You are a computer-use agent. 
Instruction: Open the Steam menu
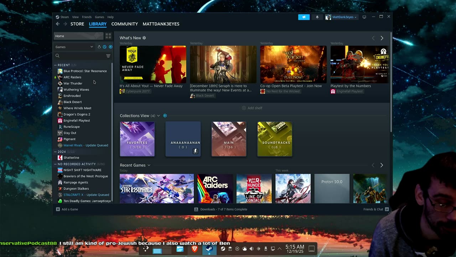tap(64, 17)
